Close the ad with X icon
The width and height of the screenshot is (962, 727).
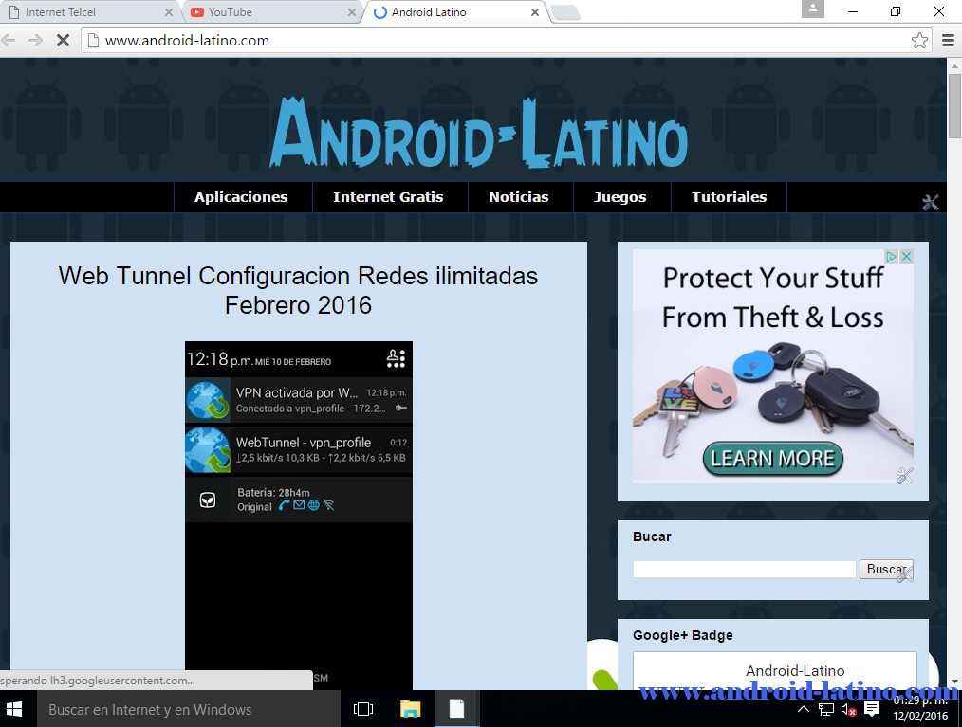click(x=906, y=256)
